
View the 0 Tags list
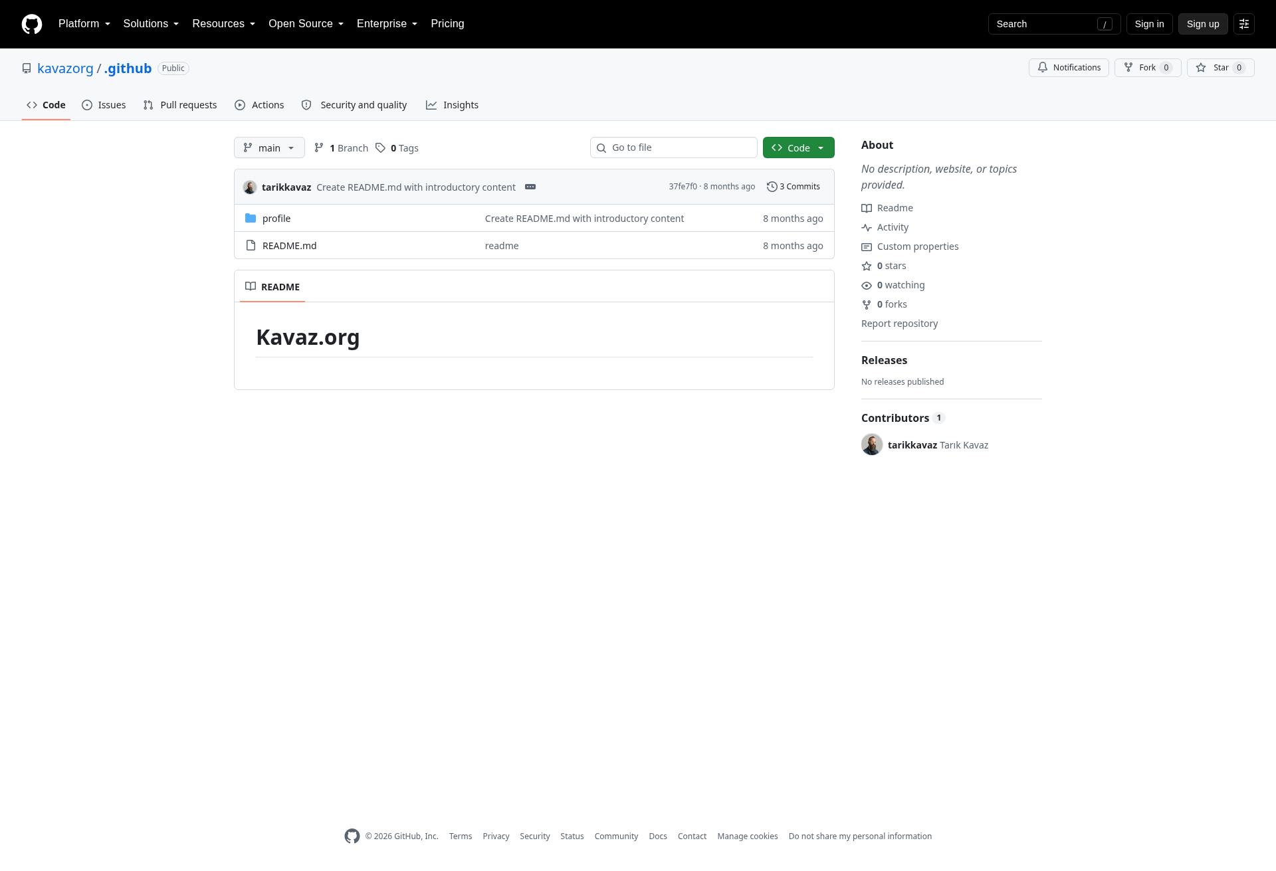tap(397, 148)
